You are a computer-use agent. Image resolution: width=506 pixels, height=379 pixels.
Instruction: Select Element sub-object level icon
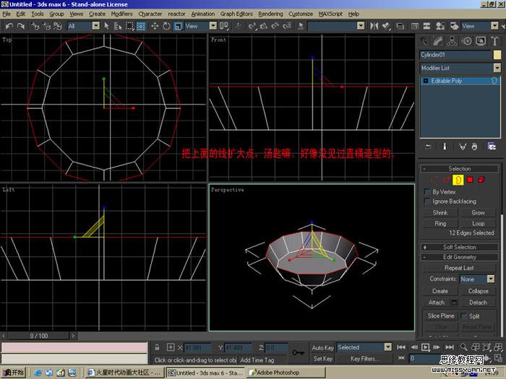[x=481, y=180]
